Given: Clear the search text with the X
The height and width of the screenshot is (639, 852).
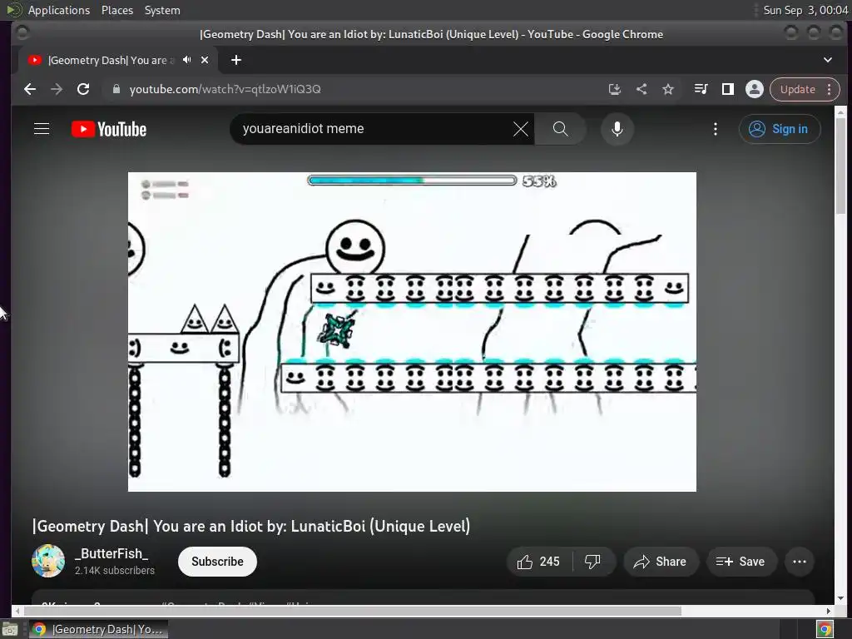Looking at the screenshot, I should coord(521,129).
